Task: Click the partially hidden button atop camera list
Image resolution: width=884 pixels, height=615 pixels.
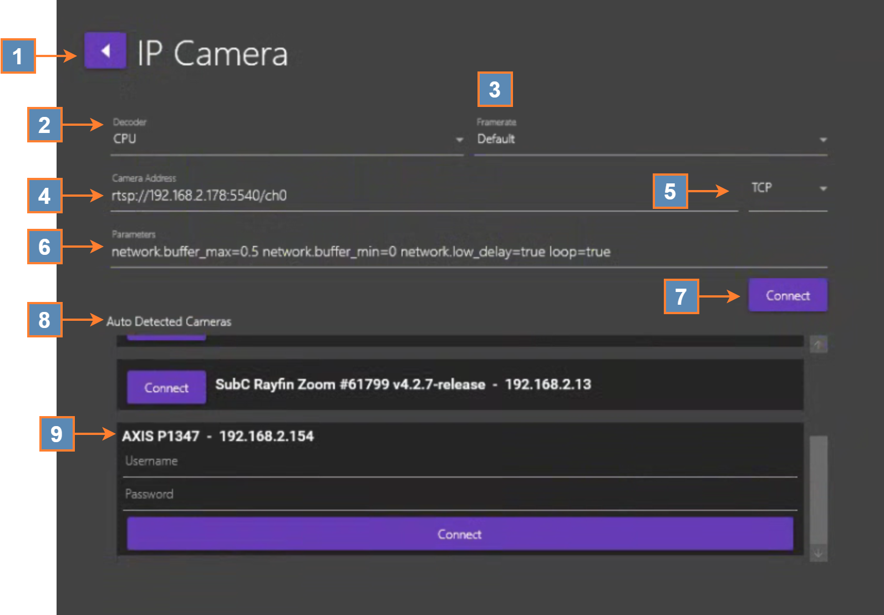Action: (166, 337)
